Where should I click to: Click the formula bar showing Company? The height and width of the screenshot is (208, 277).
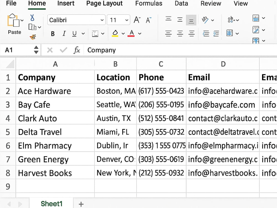pos(180,50)
